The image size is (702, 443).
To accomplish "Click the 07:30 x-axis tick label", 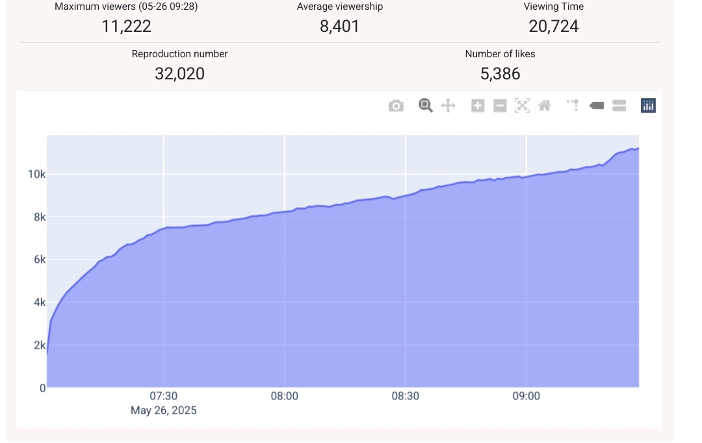I will click(x=163, y=396).
